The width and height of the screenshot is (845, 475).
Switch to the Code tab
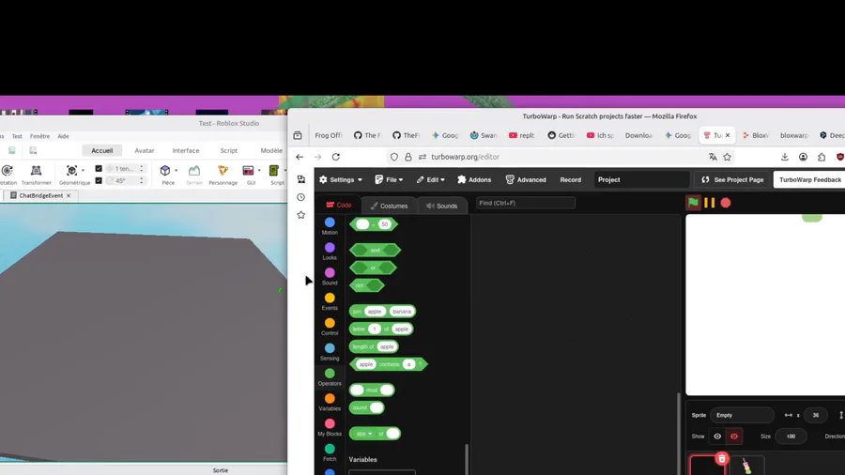(x=339, y=206)
